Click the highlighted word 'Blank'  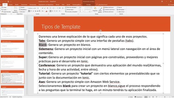coord(43,45)
